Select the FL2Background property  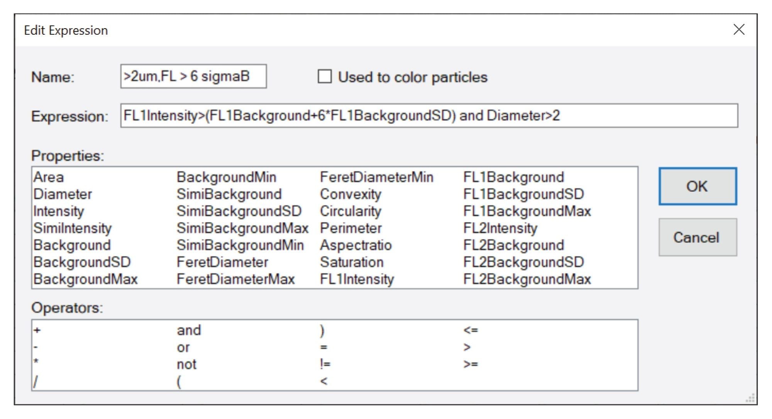point(514,245)
